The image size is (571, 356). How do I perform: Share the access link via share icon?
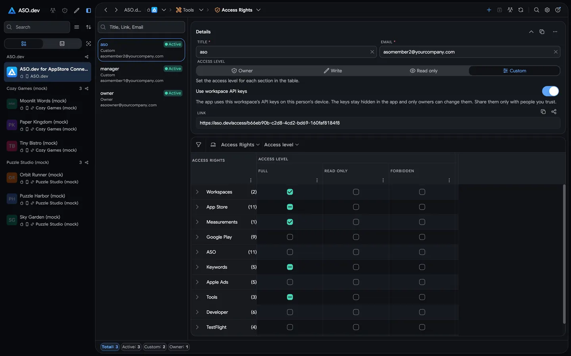coord(554,112)
